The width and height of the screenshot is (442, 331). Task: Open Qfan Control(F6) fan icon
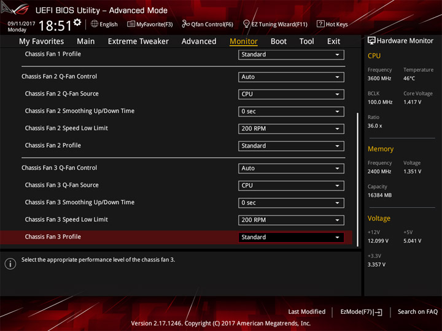pyautogui.click(x=185, y=24)
